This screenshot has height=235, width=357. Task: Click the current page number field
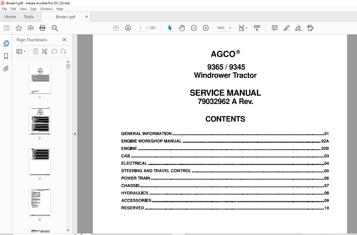click(x=141, y=28)
